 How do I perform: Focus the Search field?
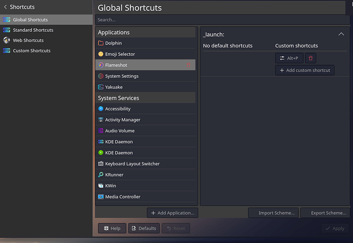pyautogui.click(x=222, y=20)
